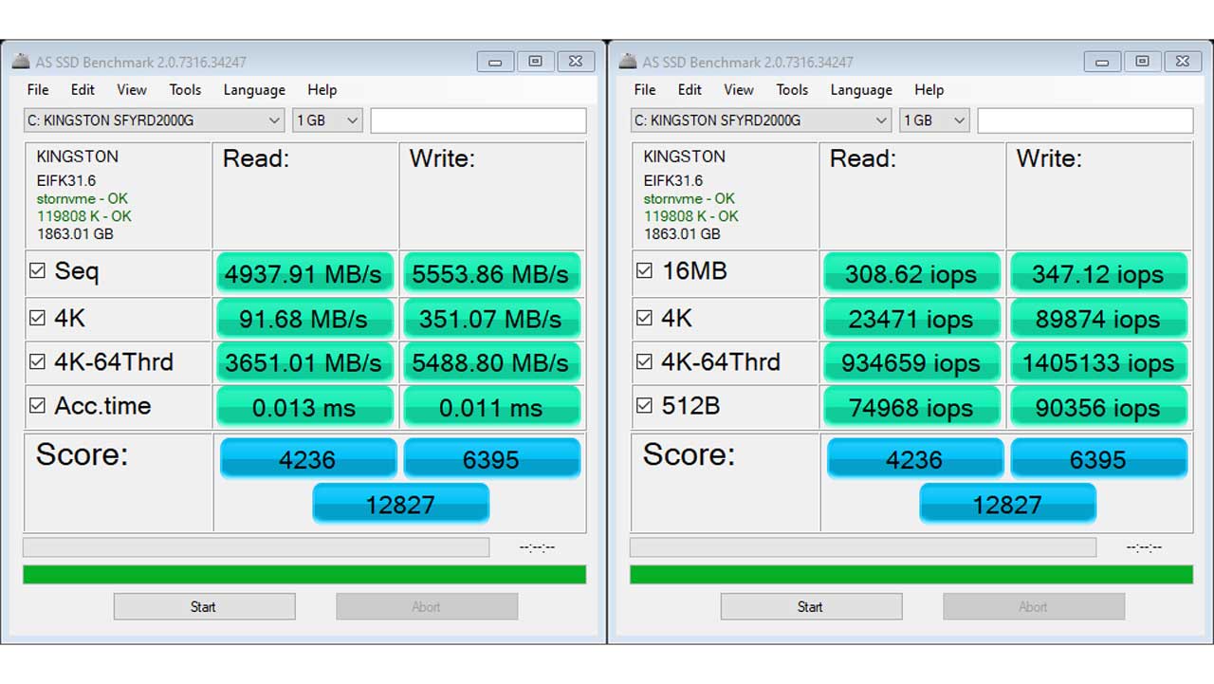Click the Start button in the left window
The image size is (1214, 684).
(204, 606)
